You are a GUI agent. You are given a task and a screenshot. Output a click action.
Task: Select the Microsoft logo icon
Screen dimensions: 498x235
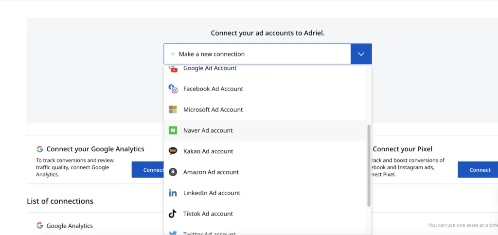click(173, 109)
